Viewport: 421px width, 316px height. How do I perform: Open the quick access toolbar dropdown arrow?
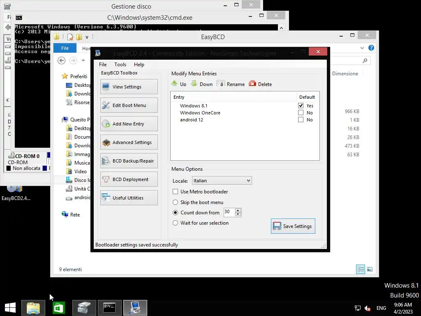coord(87,37)
